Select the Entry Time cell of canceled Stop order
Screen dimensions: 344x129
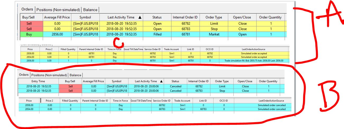(38, 91)
